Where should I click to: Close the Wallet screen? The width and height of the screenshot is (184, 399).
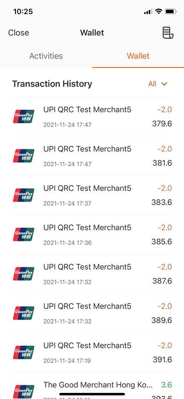tap(18, 33)
